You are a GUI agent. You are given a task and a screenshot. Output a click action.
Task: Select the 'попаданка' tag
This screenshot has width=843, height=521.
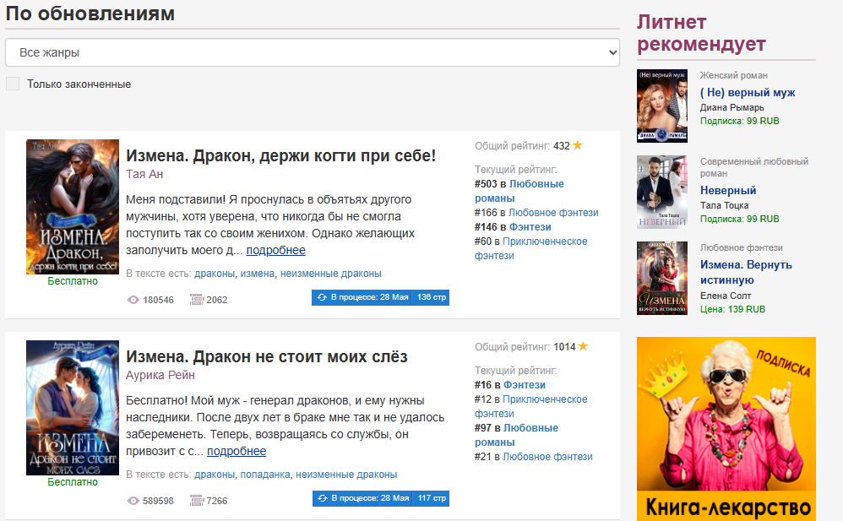pos(265,475)
